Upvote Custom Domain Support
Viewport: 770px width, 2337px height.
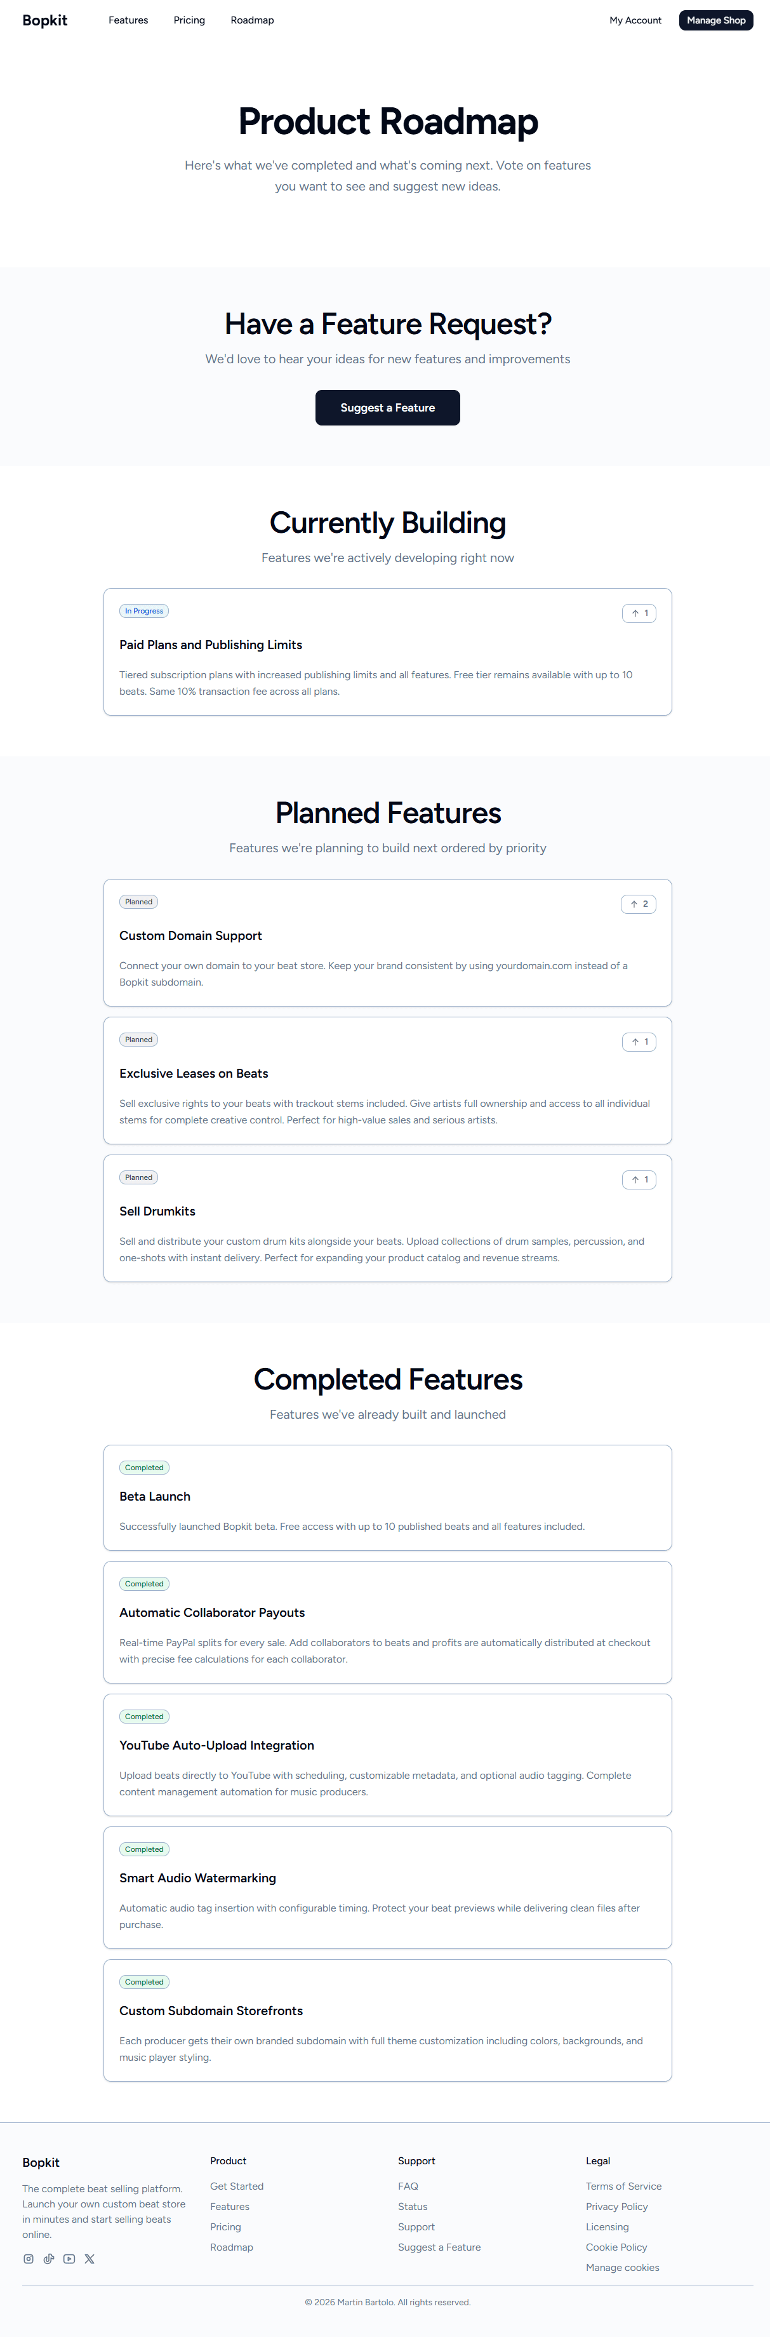[x=639, y=904]
